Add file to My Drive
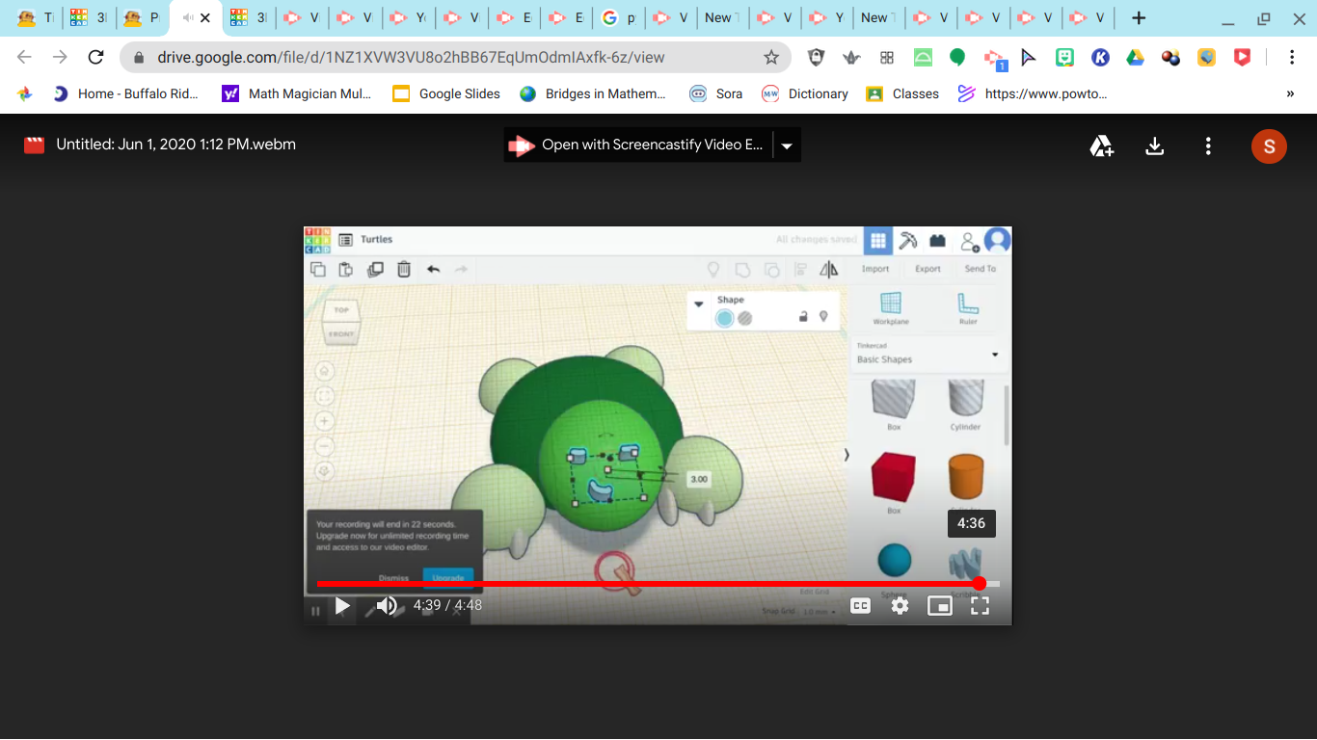This screenshot has height=740, width=1317. (1102, 146)
